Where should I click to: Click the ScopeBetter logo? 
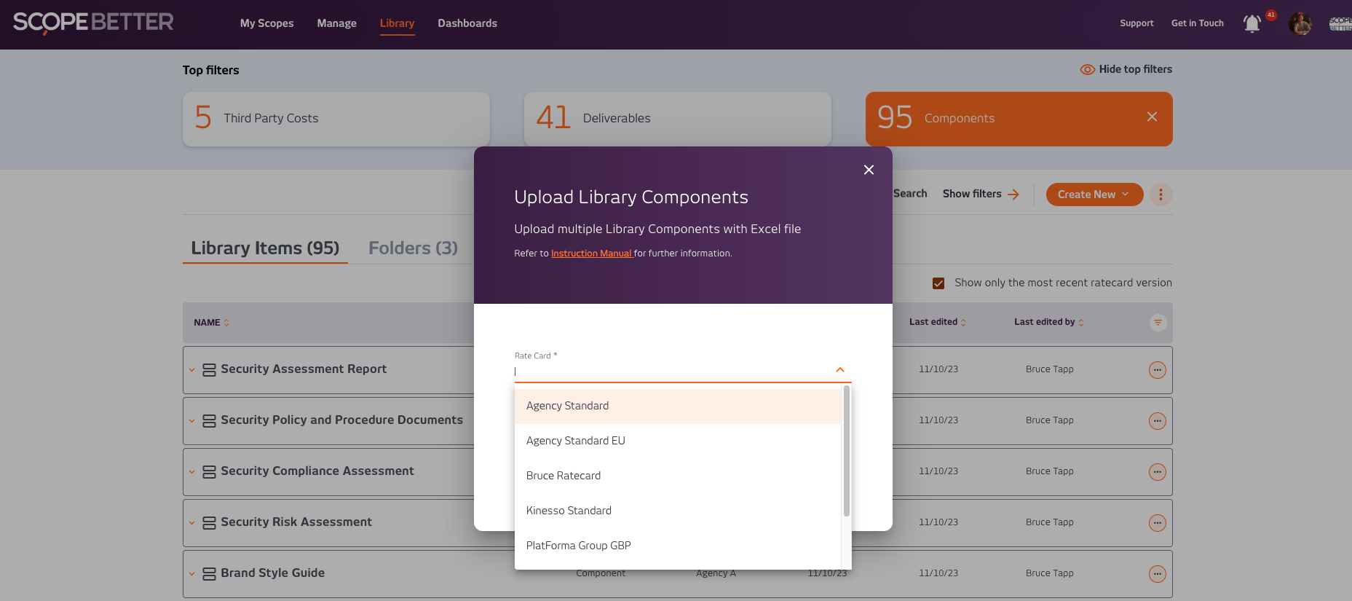[93, 23]
